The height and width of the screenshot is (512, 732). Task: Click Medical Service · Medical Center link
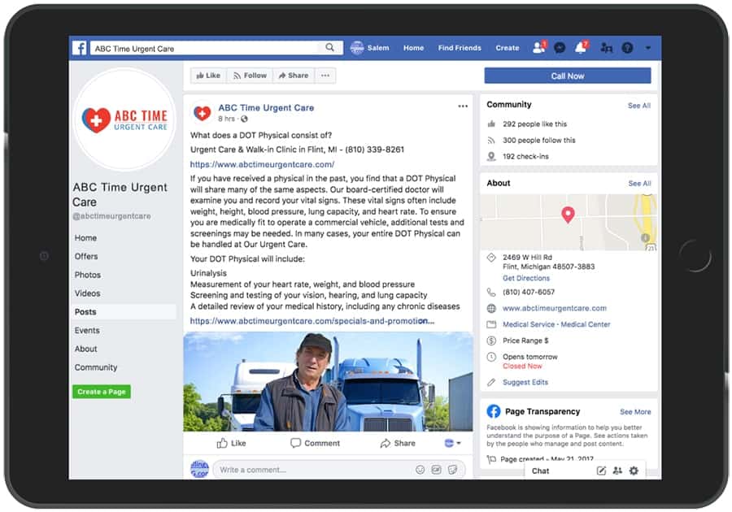[556, 324]
